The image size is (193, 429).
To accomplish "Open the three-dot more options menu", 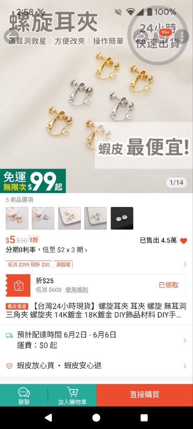I will coord(182,36).
